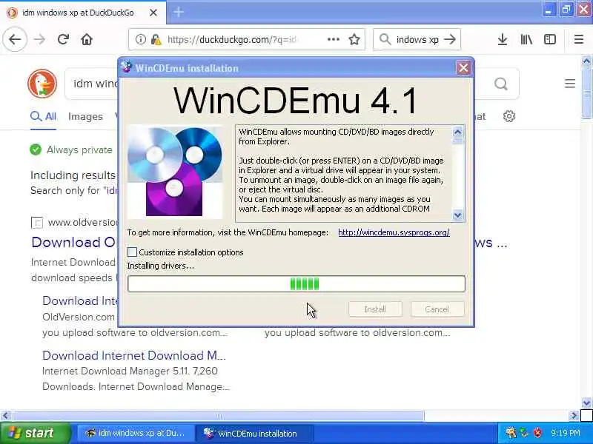Click DuckDuckGo search magnifier button
Image resolution: width=593 pixels, height=444 pixels.
click(x=501, y=84)
